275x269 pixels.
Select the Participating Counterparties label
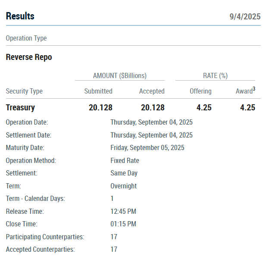45,237
